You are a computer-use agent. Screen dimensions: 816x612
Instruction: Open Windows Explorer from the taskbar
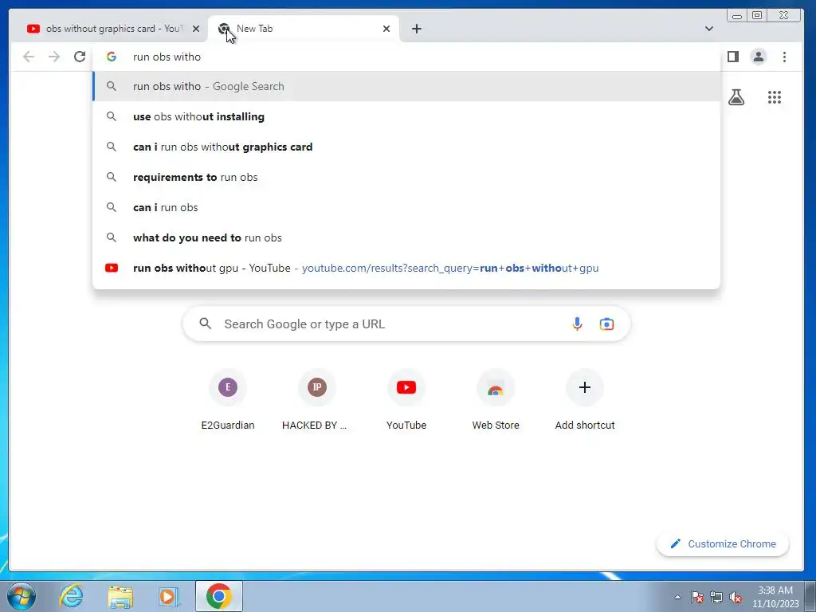point(120,596)
